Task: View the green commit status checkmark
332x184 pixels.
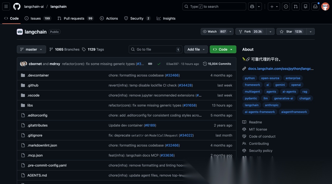Action: (x=159, y=64)
